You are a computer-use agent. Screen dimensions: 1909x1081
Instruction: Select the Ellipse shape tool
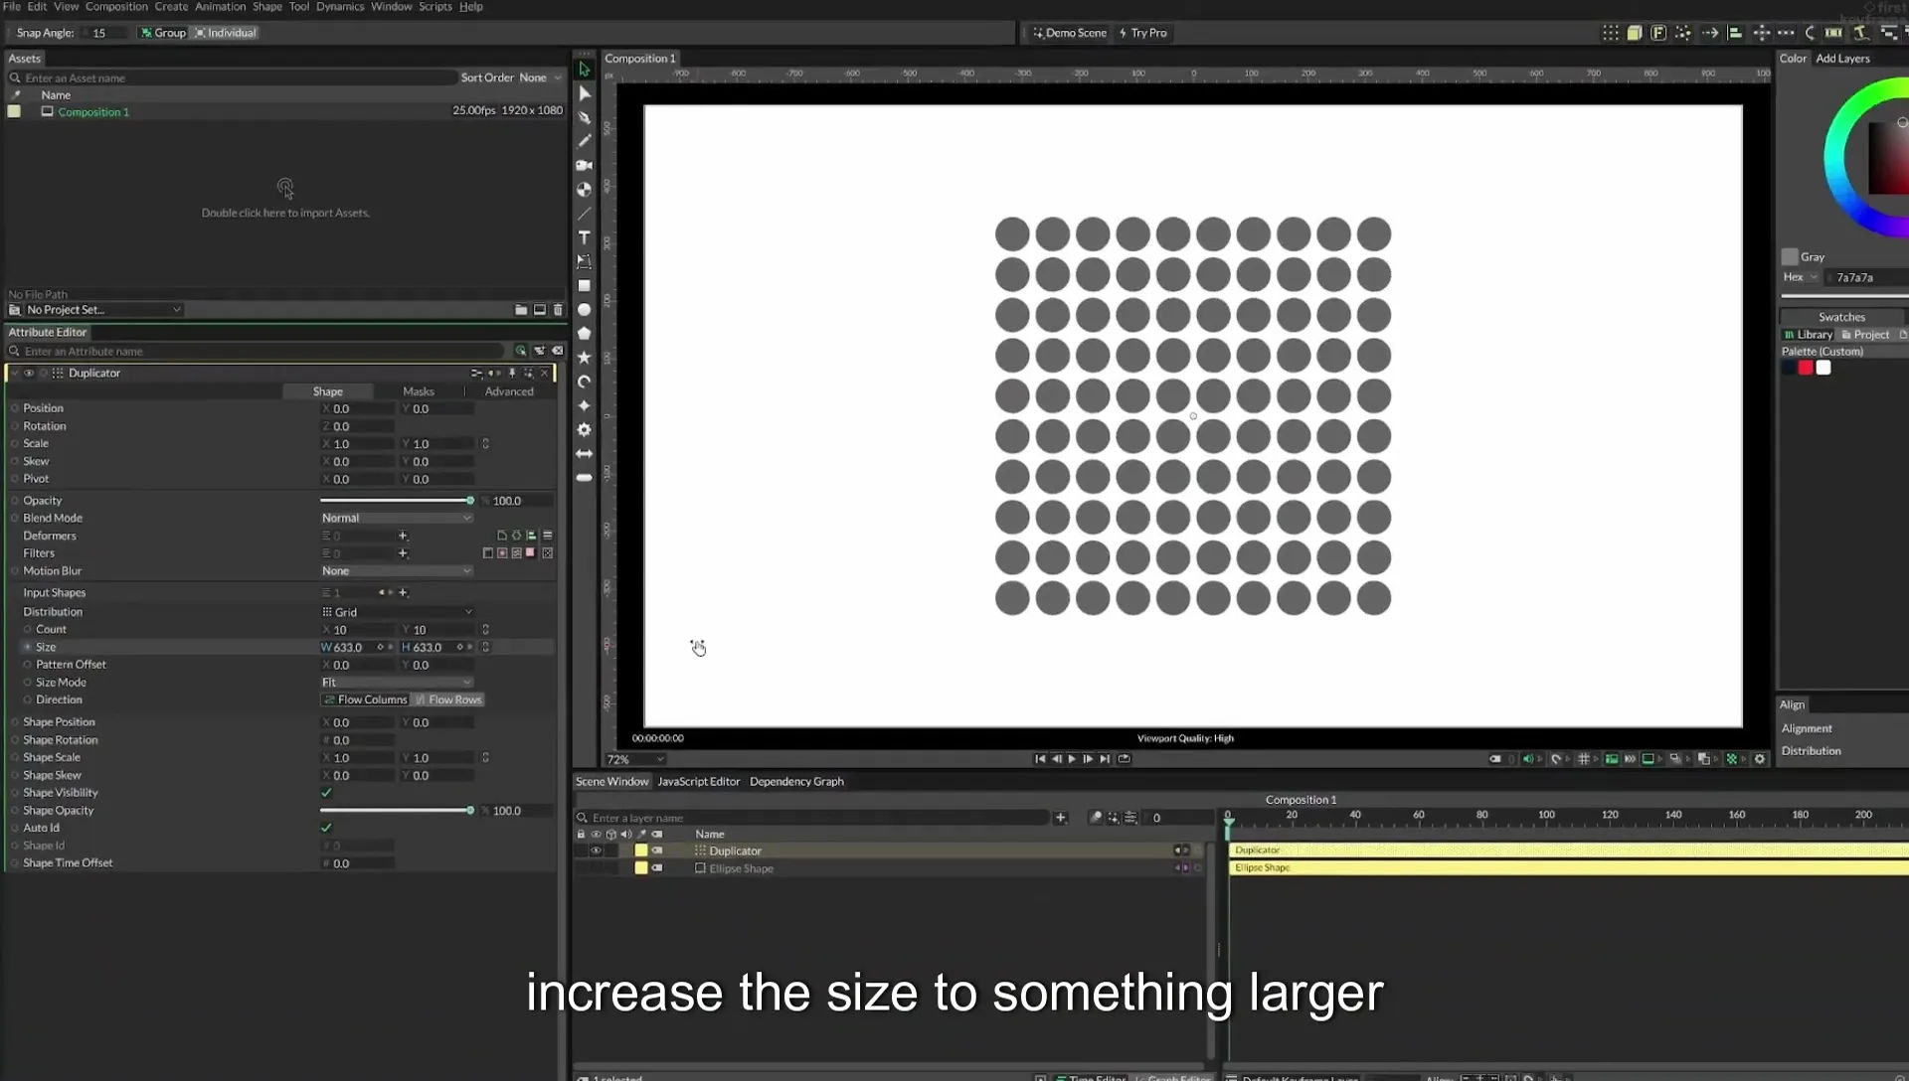coord(584,310)
